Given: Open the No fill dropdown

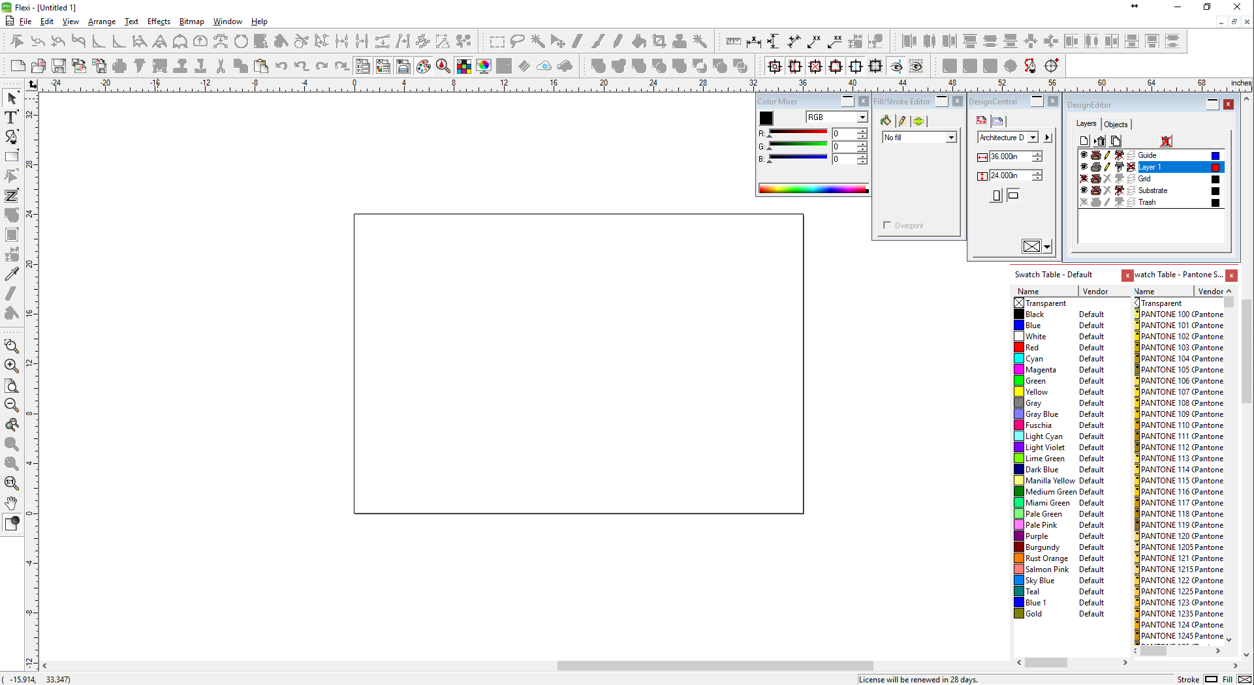Looking at the screenshot, I should 951,138.
